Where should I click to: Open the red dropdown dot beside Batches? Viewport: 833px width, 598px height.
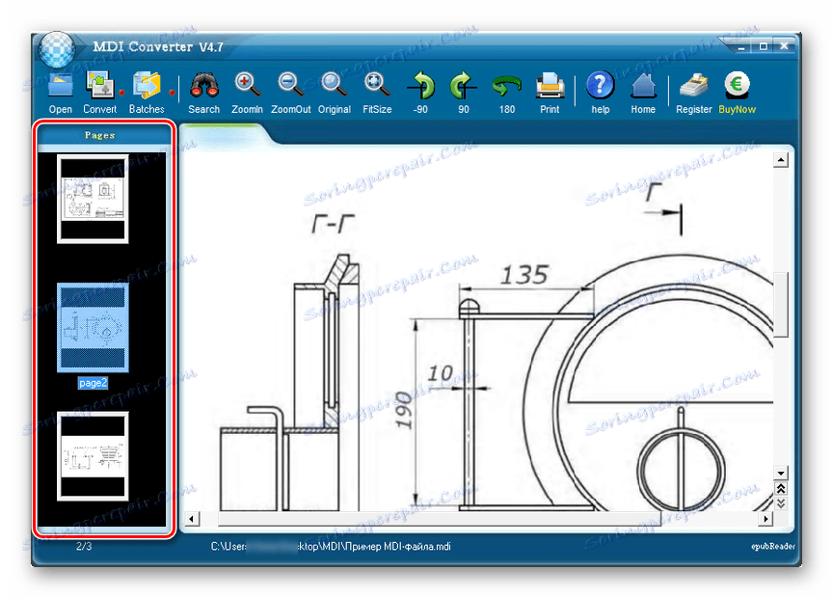coord(172,93)
